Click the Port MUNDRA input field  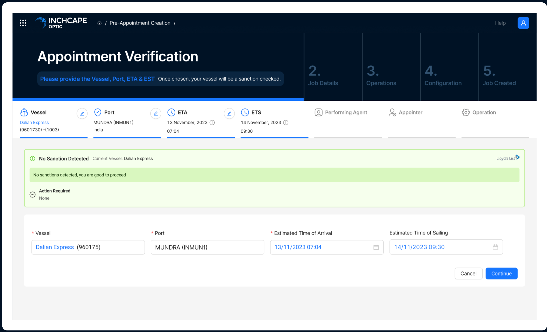click(207, 247)
